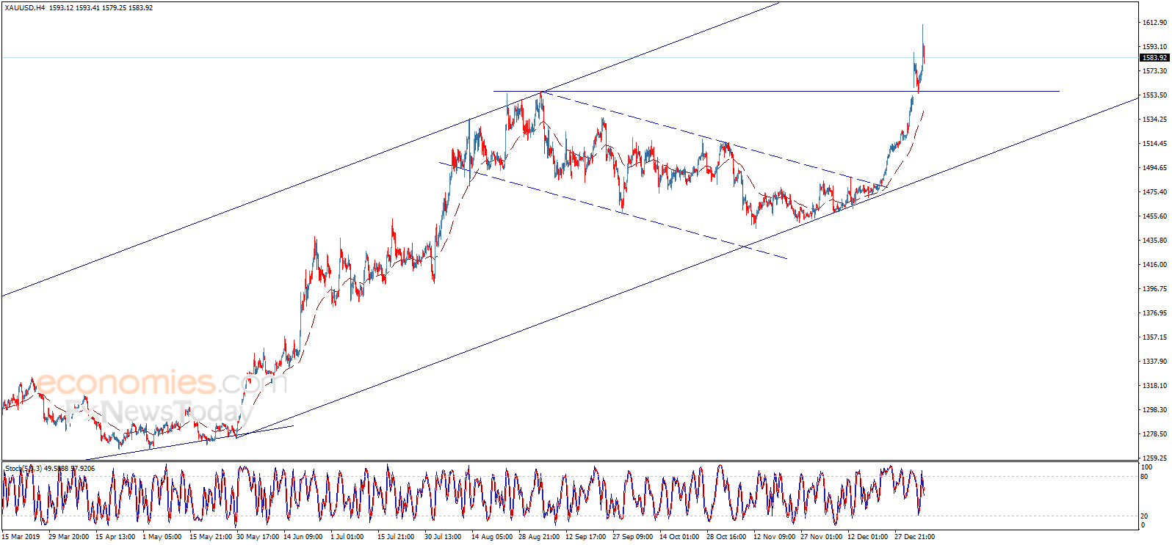This screenshot has width=1172, height=545.
Task: Click the 27 Sep 09:00 time label
Action: [633, 537]
